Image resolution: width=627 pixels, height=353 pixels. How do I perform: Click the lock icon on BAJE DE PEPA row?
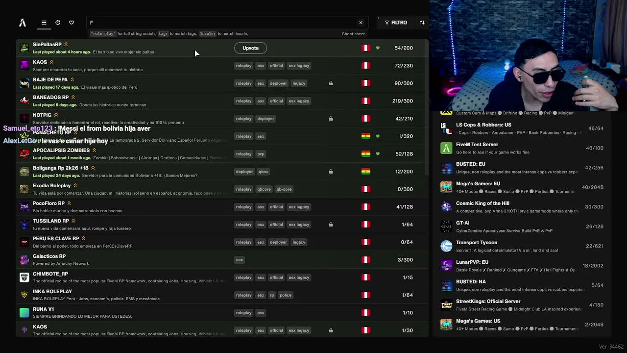331,83
